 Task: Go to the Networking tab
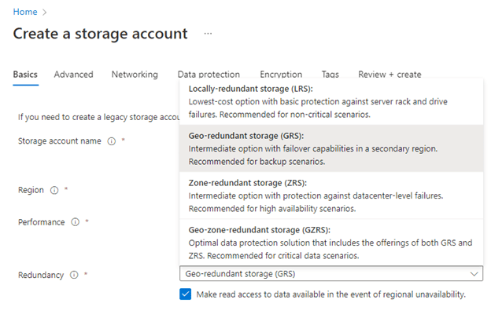[x=135, y=75]
